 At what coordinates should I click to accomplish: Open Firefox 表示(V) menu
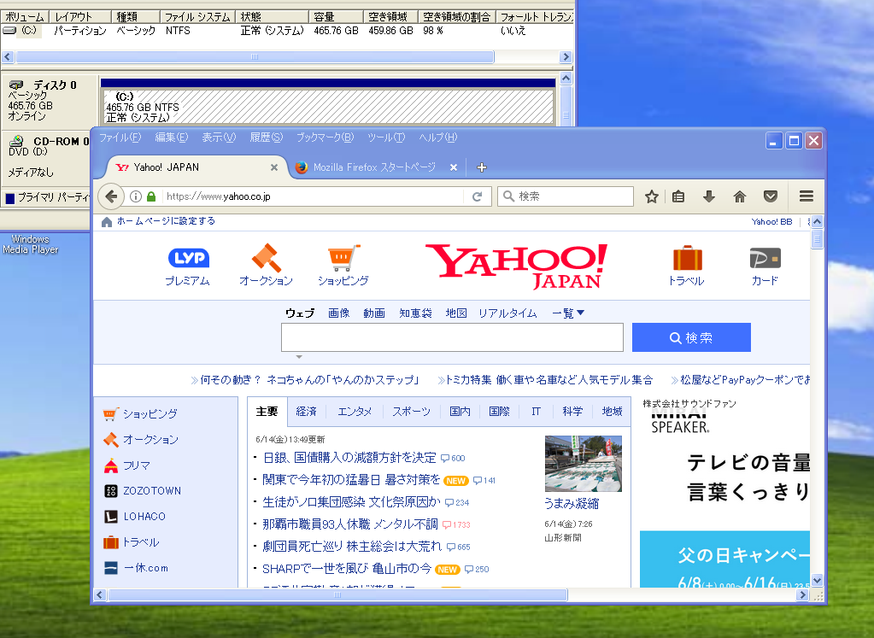[x=219, y=137]
